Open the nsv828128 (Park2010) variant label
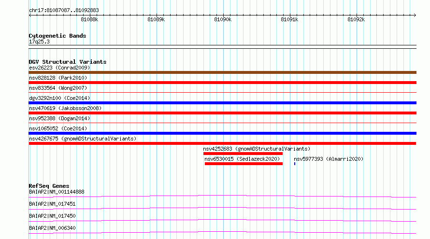The image size is (430, 239). (58, 78)
